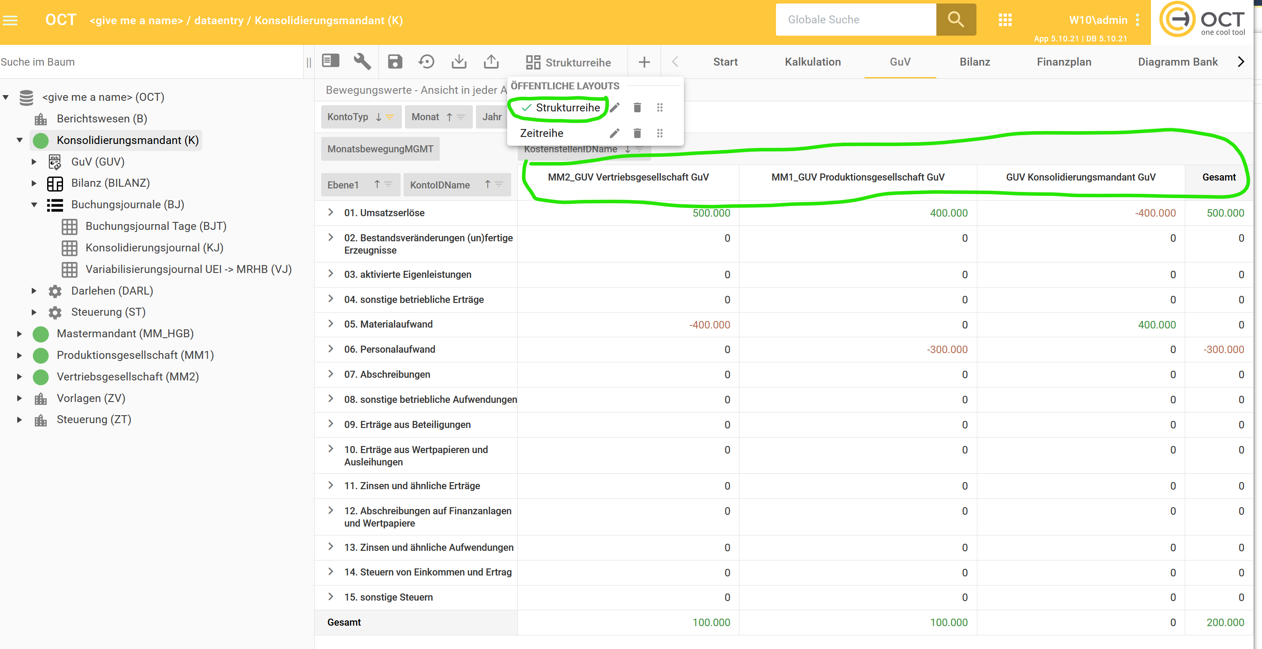Click the wrench settings toolbar icon
Screen dimensions: 1262x649
(x=362, y=62)
